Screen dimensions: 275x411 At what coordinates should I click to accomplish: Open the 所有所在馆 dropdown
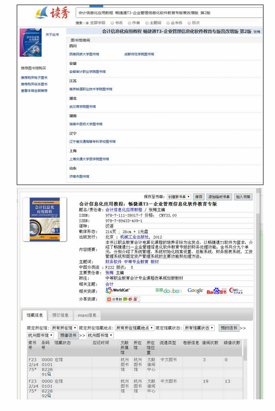[x=64, y=328]
